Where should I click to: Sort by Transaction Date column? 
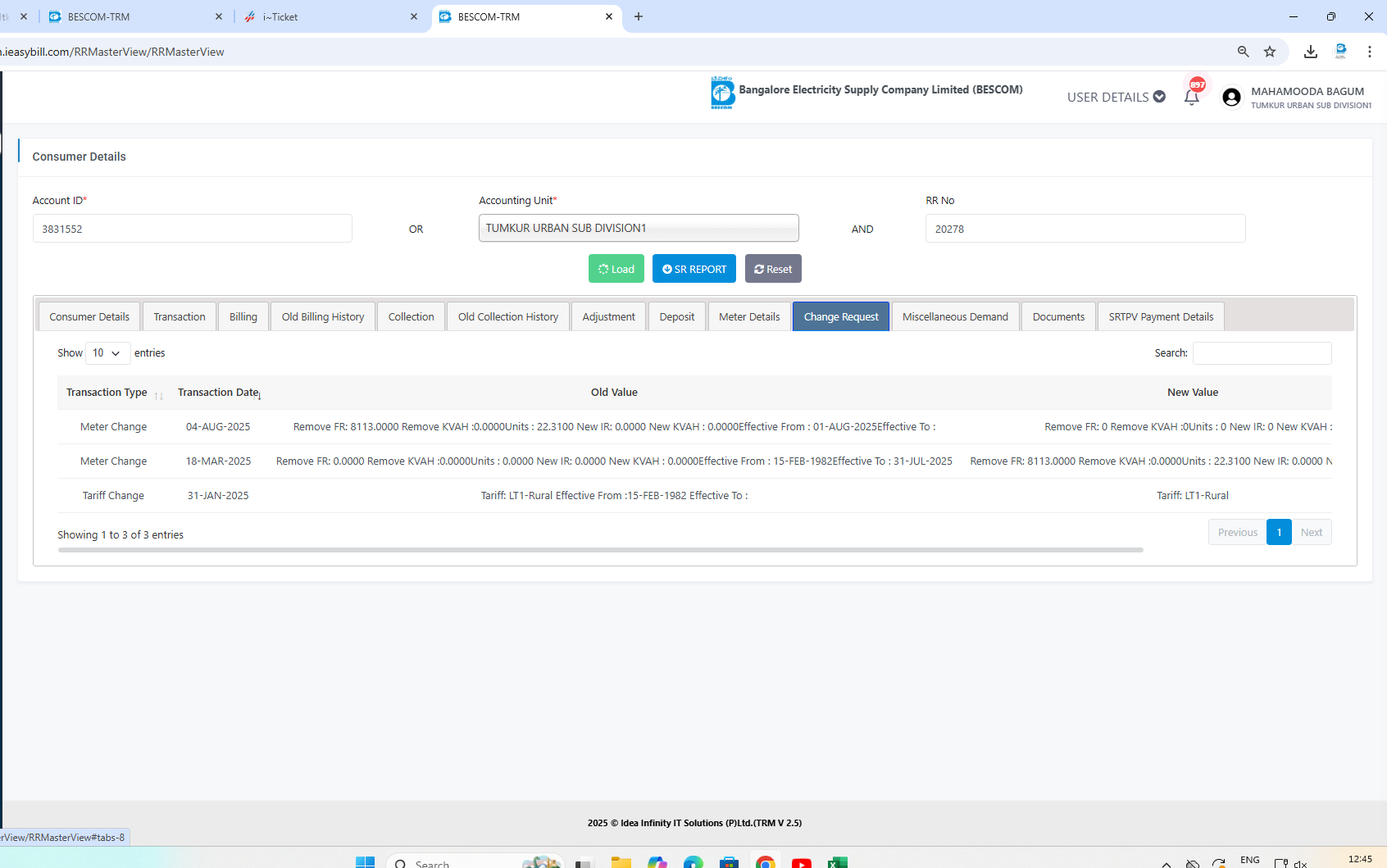(x=219, y=393)
